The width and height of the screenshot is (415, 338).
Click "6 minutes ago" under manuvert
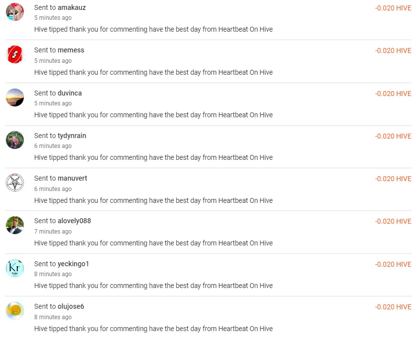(53, 189)
